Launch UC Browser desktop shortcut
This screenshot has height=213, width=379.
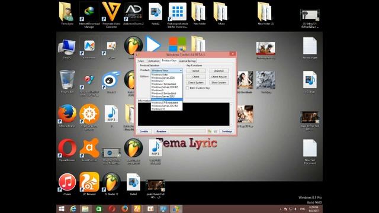(89, 184)
